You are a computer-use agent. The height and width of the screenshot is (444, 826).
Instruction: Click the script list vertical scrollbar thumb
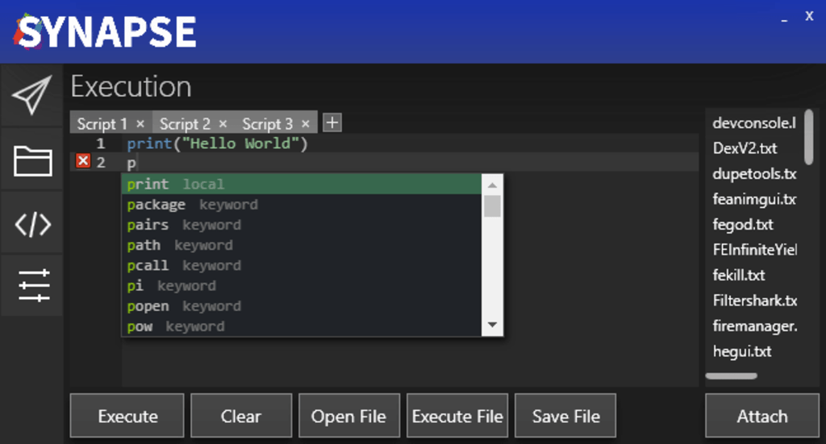[808, 137]
